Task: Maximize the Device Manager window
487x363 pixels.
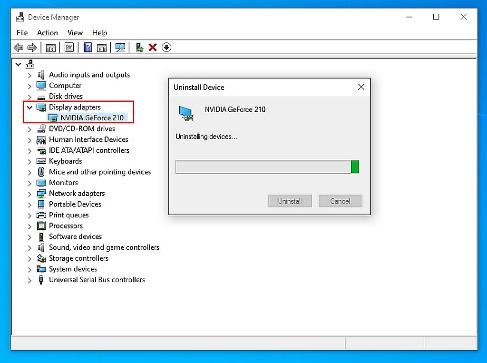Action: [x=436, y=17]
